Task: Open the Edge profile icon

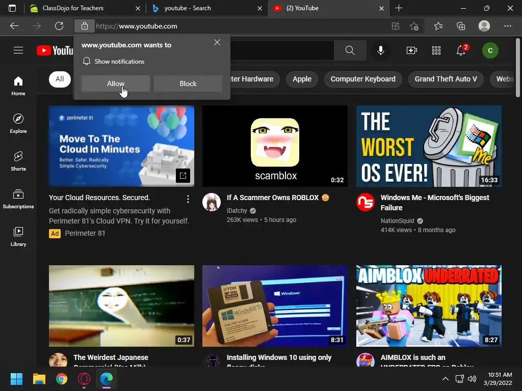Action: 484,26
